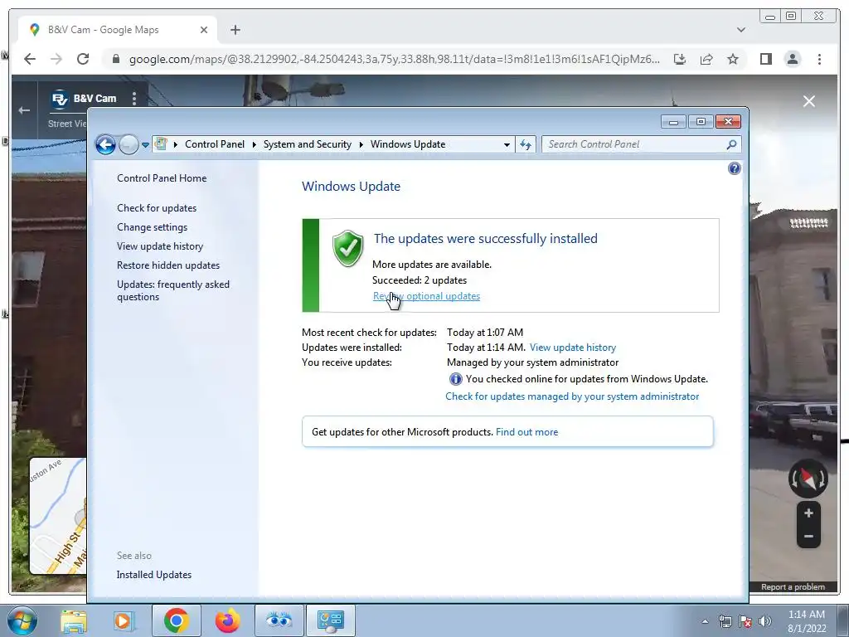849x637 pixels.
Task: Expand arrow after System and Security breadcrumb
Action: point(361,144)
